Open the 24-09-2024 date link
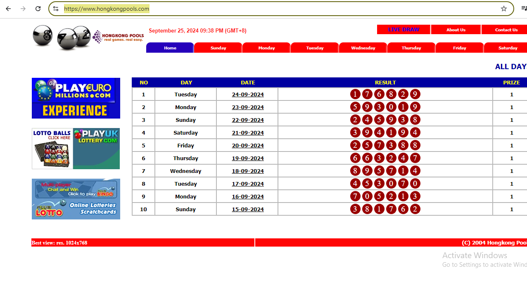 (x=248, y=95)
